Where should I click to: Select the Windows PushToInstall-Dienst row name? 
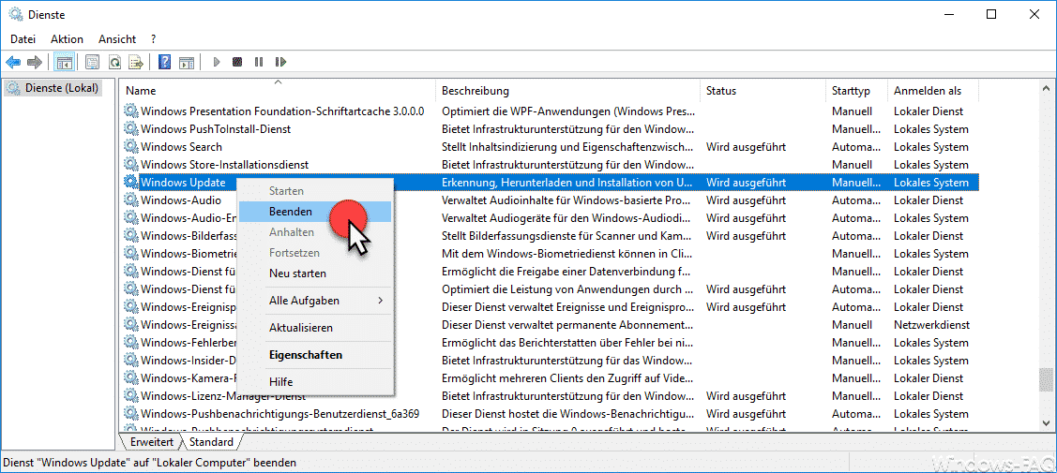click(216, 128)
